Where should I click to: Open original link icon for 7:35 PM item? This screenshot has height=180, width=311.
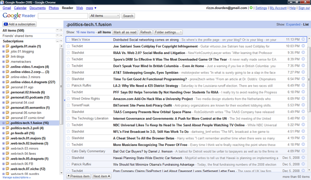303,66
